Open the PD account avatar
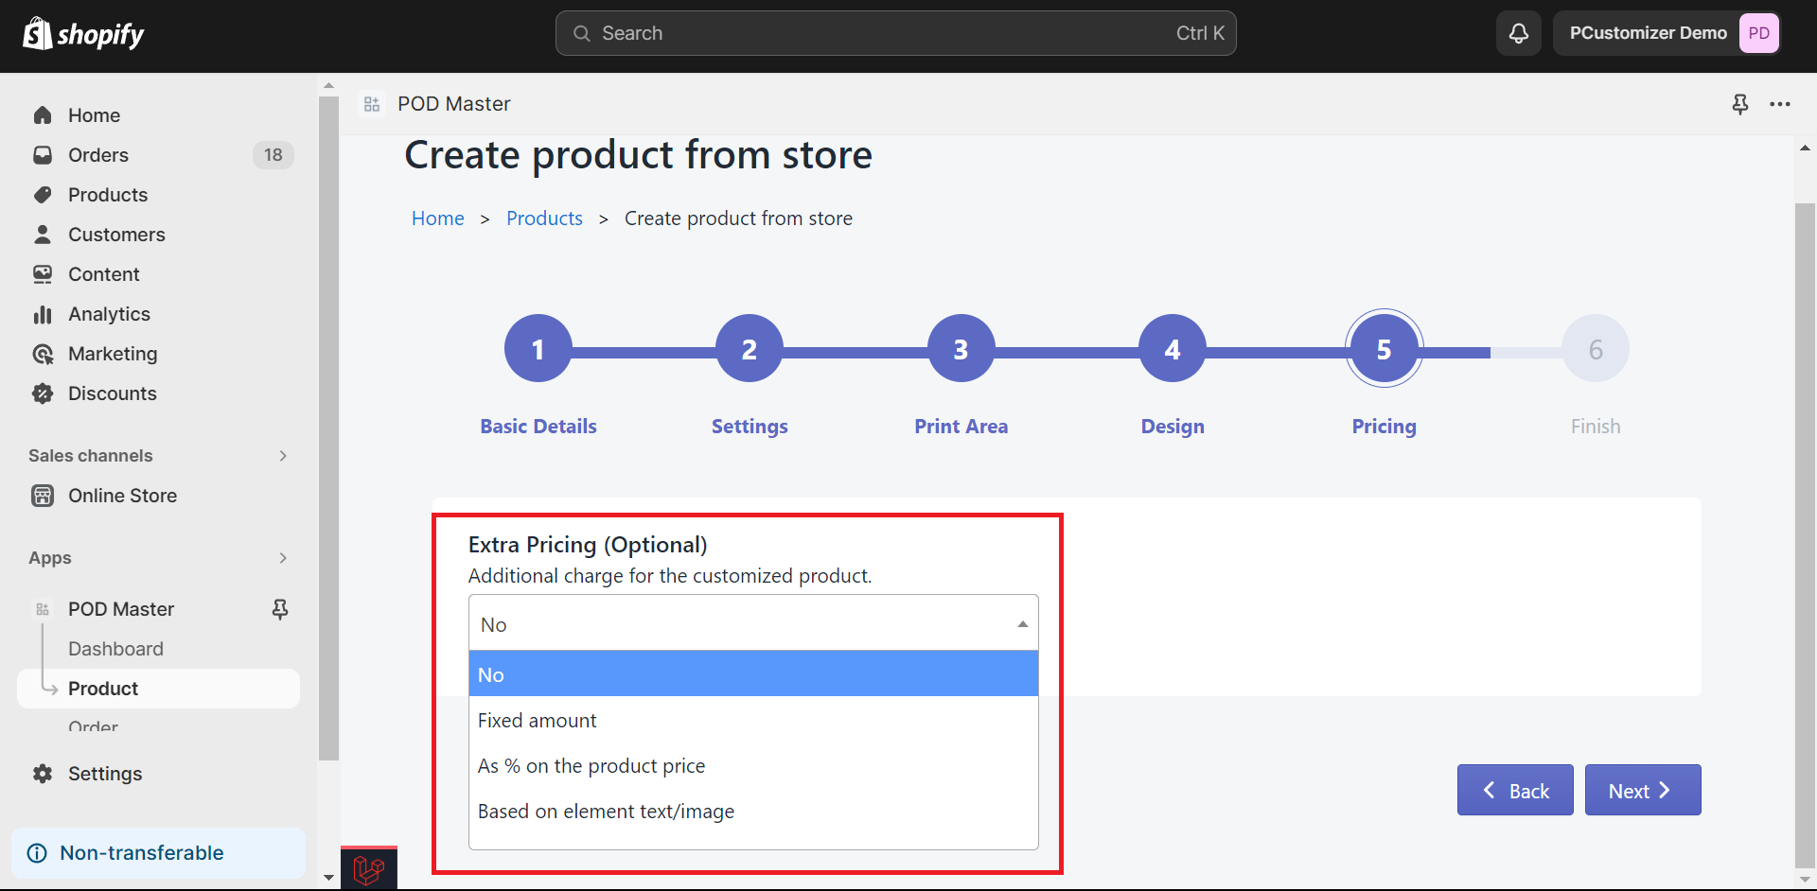The image size is (1817, 891). pos(1758,33)
